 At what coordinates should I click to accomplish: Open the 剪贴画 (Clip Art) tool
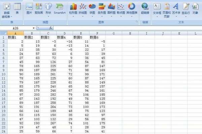pyautogui.click(x=39, y=8)
